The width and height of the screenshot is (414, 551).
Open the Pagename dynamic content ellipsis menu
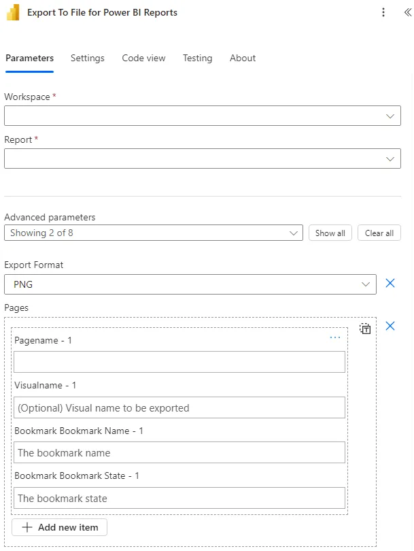[334, 337]
